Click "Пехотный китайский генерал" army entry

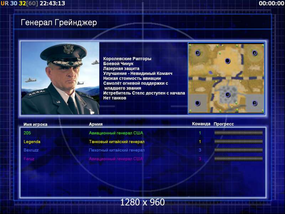pyautogui.click(x=117, y=150)
